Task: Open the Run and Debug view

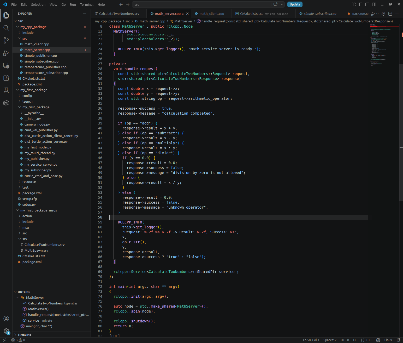Action: [x=6, y=53]
